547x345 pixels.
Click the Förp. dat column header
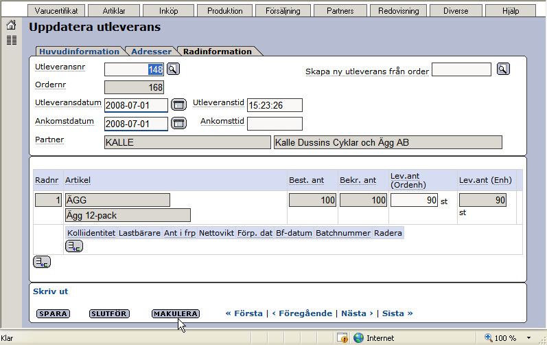(x=255, y=233)
